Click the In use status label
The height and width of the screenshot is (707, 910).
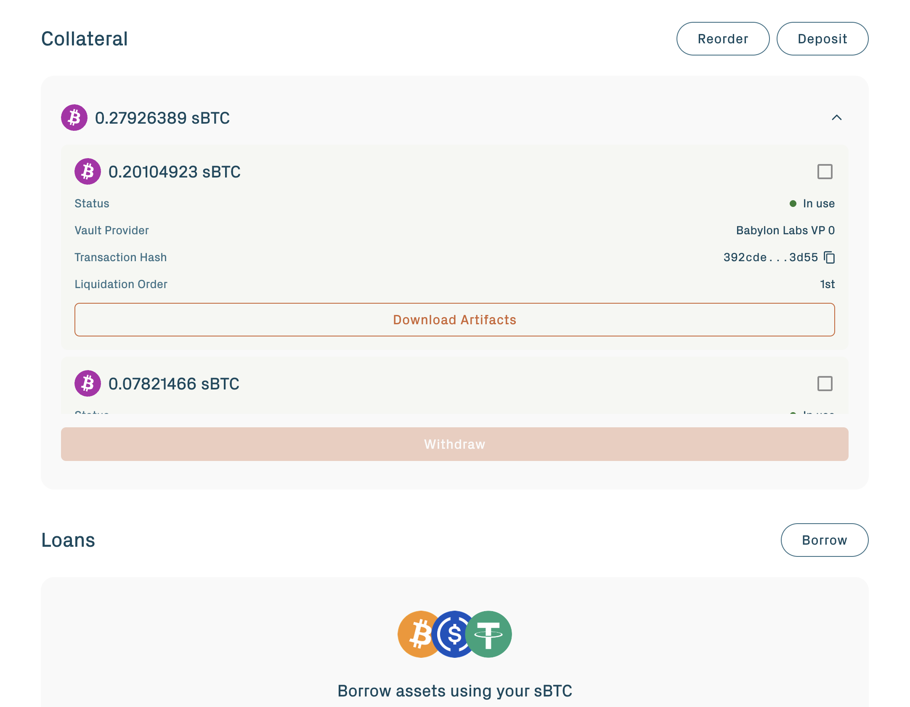point(818,204)
